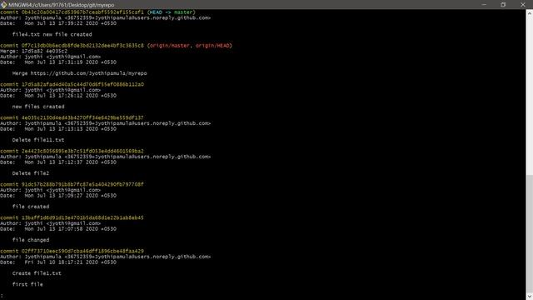Click the date line at 17:13:13

click(58, 129)
